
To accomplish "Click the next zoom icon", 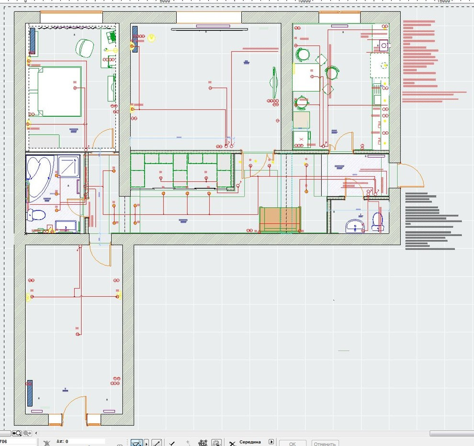I will [x=27, y=433].
